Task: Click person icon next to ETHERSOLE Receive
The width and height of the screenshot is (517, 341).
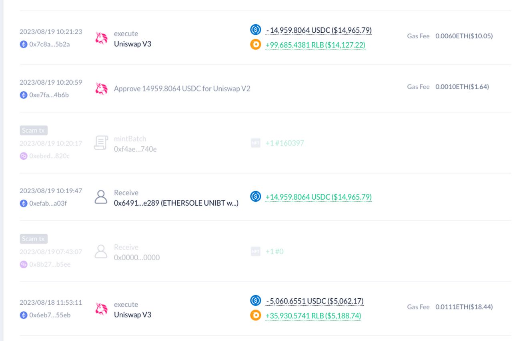Action: click(x=101, y=197)
